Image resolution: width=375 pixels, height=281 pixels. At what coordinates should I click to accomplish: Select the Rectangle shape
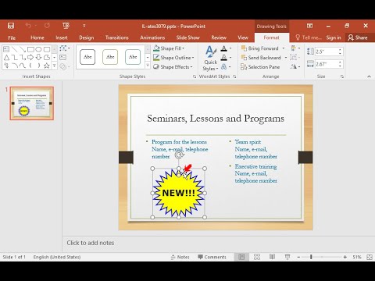[x=30, y=49]
